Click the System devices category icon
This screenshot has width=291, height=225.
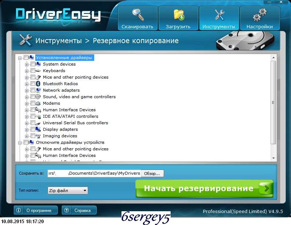coord(38,64)
